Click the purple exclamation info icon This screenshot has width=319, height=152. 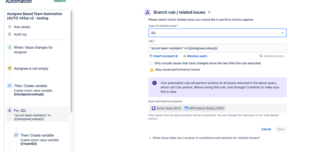(155, 83)
